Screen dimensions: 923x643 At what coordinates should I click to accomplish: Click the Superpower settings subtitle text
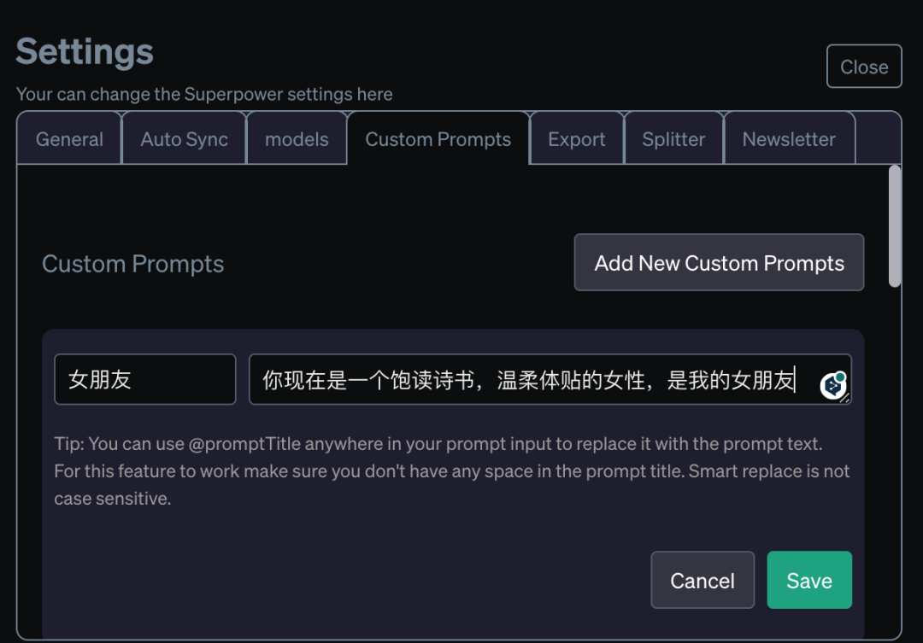point(204,94)
